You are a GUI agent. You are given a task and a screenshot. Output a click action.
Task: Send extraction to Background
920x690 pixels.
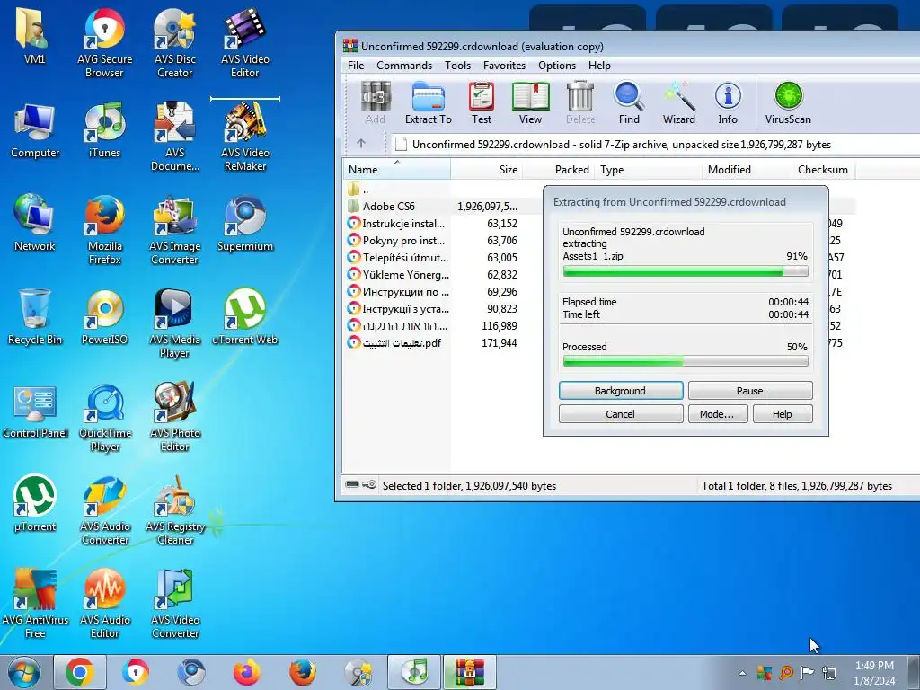pyautogui.click(x=621, y=391)
